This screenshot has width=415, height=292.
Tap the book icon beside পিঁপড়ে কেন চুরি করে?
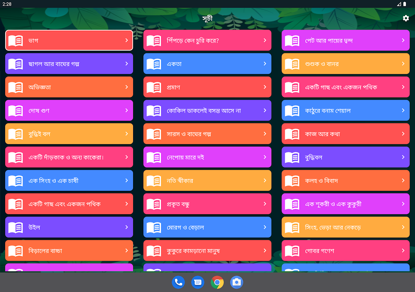pos(154,41)
